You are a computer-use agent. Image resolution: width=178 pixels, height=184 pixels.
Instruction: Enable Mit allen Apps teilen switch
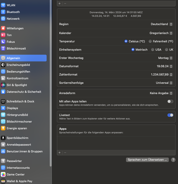[x=170, y=101]
